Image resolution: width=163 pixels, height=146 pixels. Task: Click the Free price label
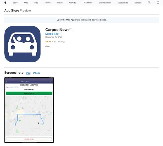click(47, 46)
